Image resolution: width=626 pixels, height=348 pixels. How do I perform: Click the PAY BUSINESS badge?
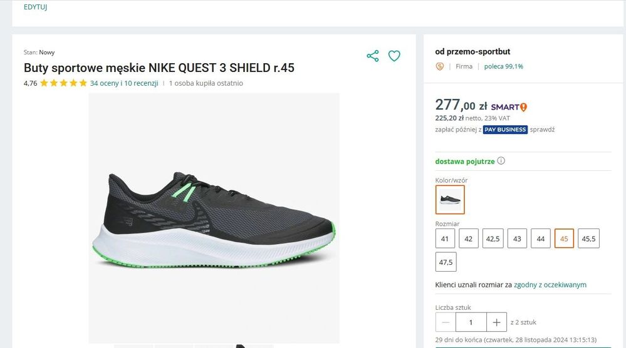tap(505, 130)
